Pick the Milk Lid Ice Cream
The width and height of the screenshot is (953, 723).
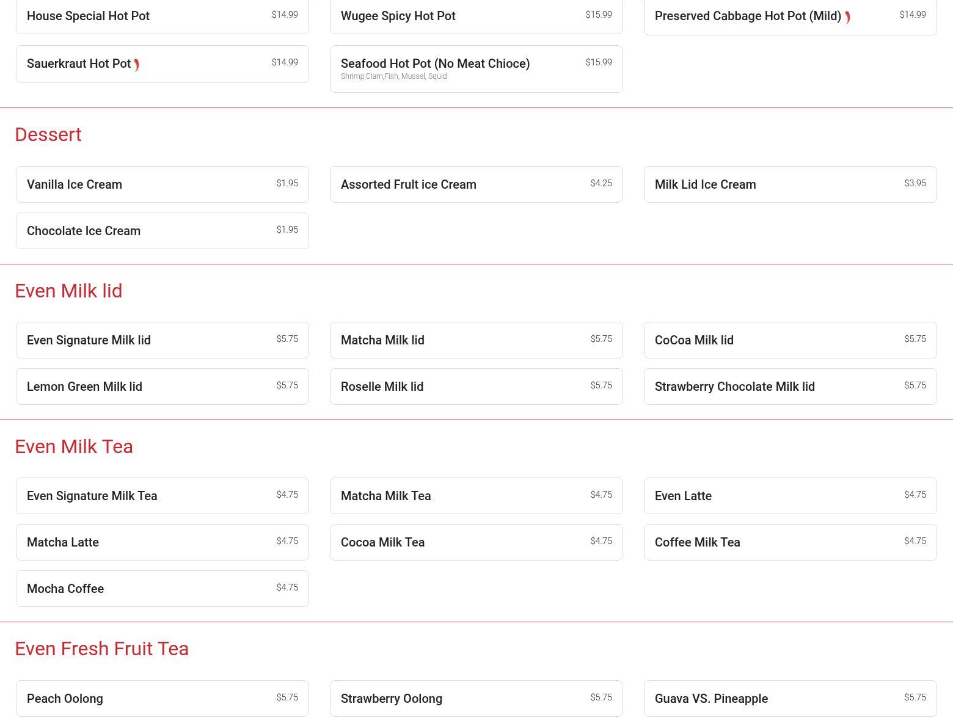(790, 184)
